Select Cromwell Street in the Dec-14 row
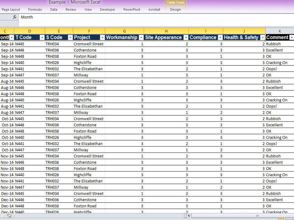Viewport: 294px width, 220px height. click(x=88, y=193)
